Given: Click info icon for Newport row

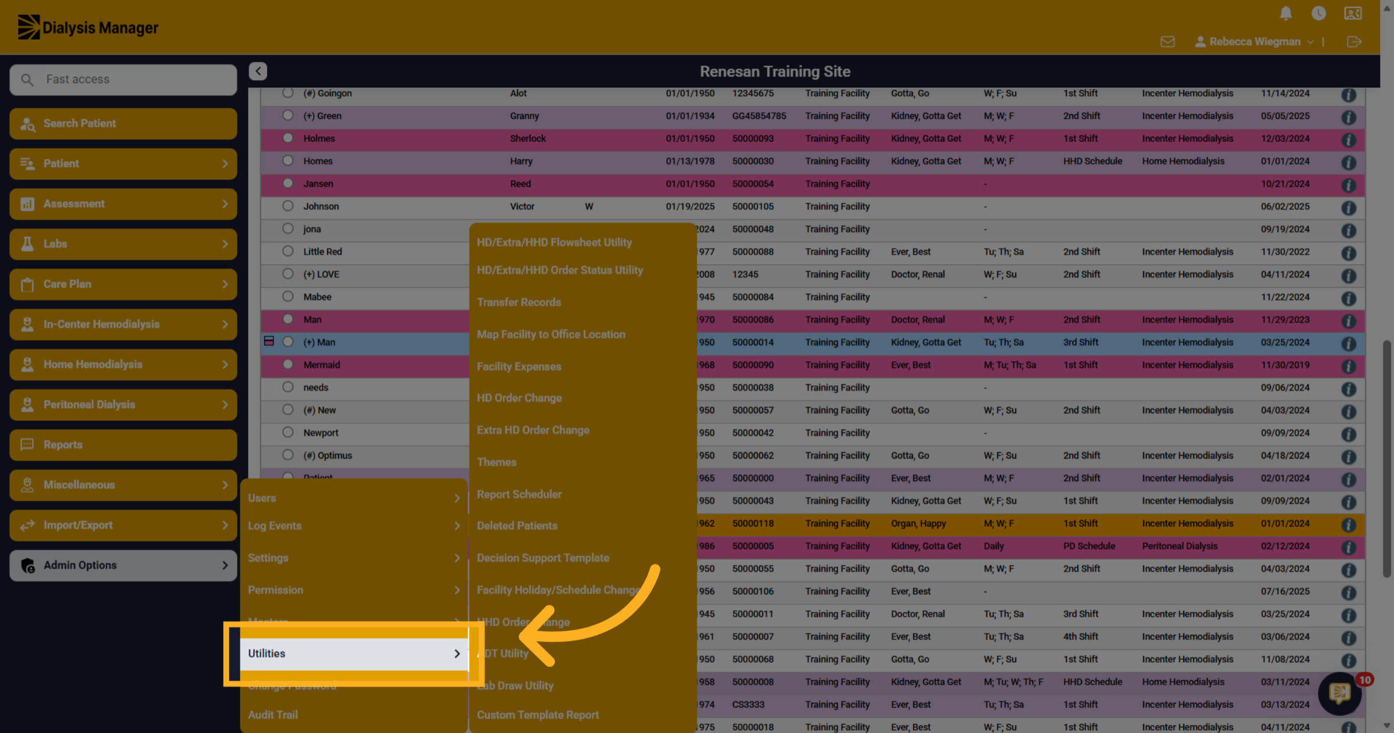Looking at the screenshot, I should (1349, 434).
